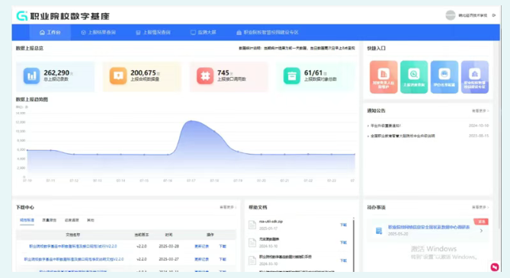Open the 监测大屏 navigation tab
Screen dimensions: 510x278
pyautogui.click(x=204, y=33)
